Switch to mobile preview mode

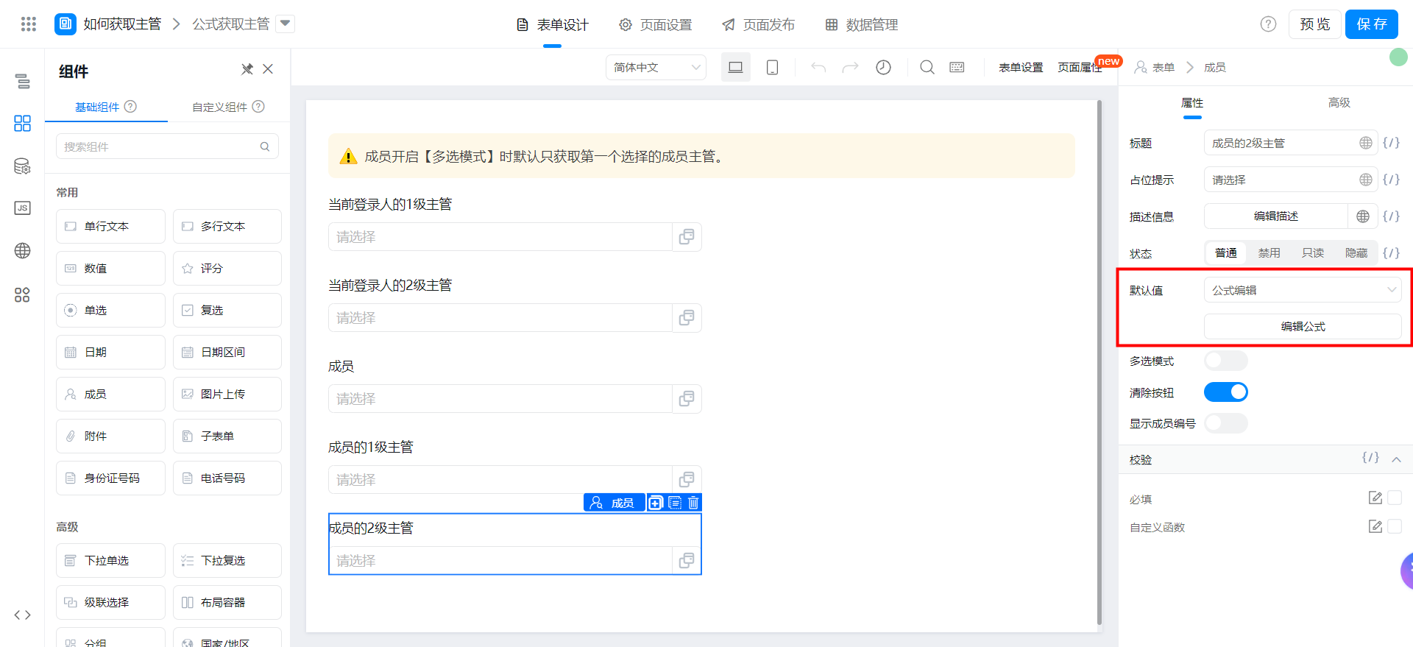(x=772, y=67)
